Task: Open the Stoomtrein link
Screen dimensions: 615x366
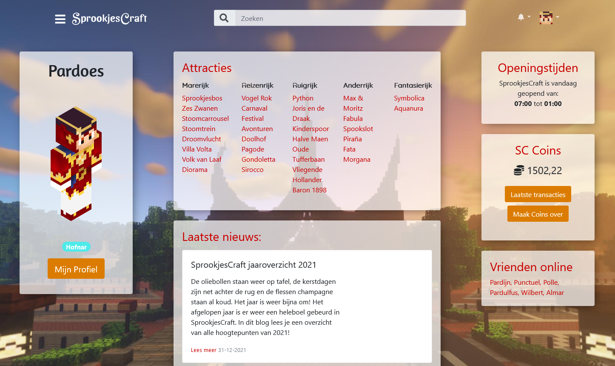Action: pos(199,129)
